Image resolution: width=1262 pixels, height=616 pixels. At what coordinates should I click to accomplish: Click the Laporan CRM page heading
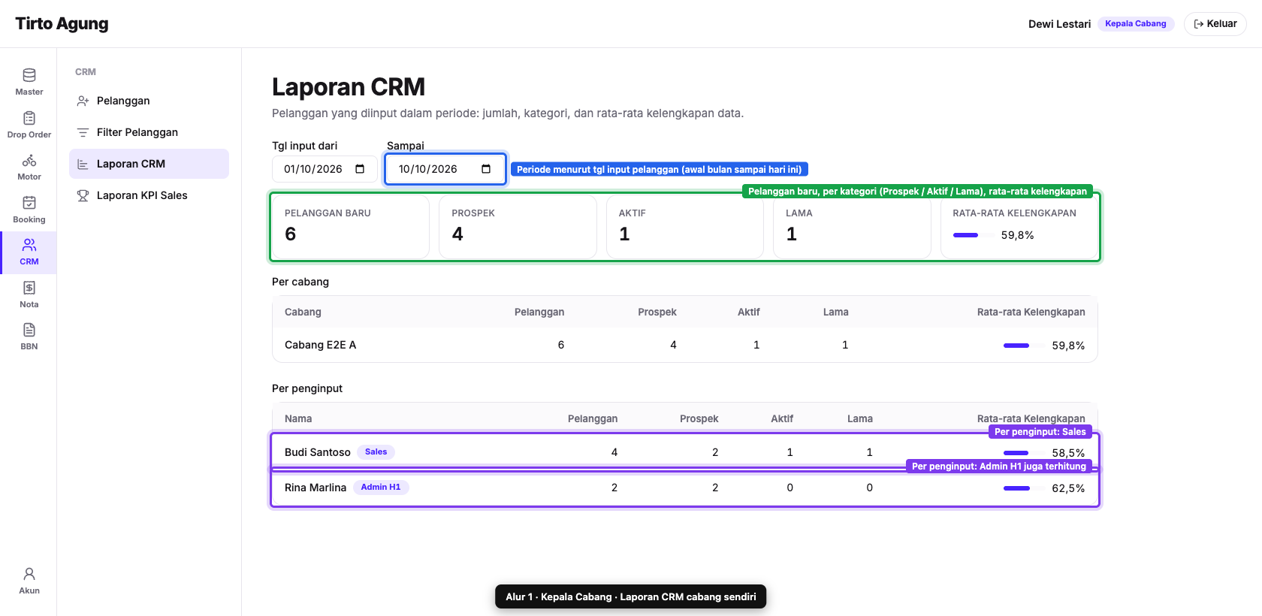pyautogui.click(x=349, y=87)
